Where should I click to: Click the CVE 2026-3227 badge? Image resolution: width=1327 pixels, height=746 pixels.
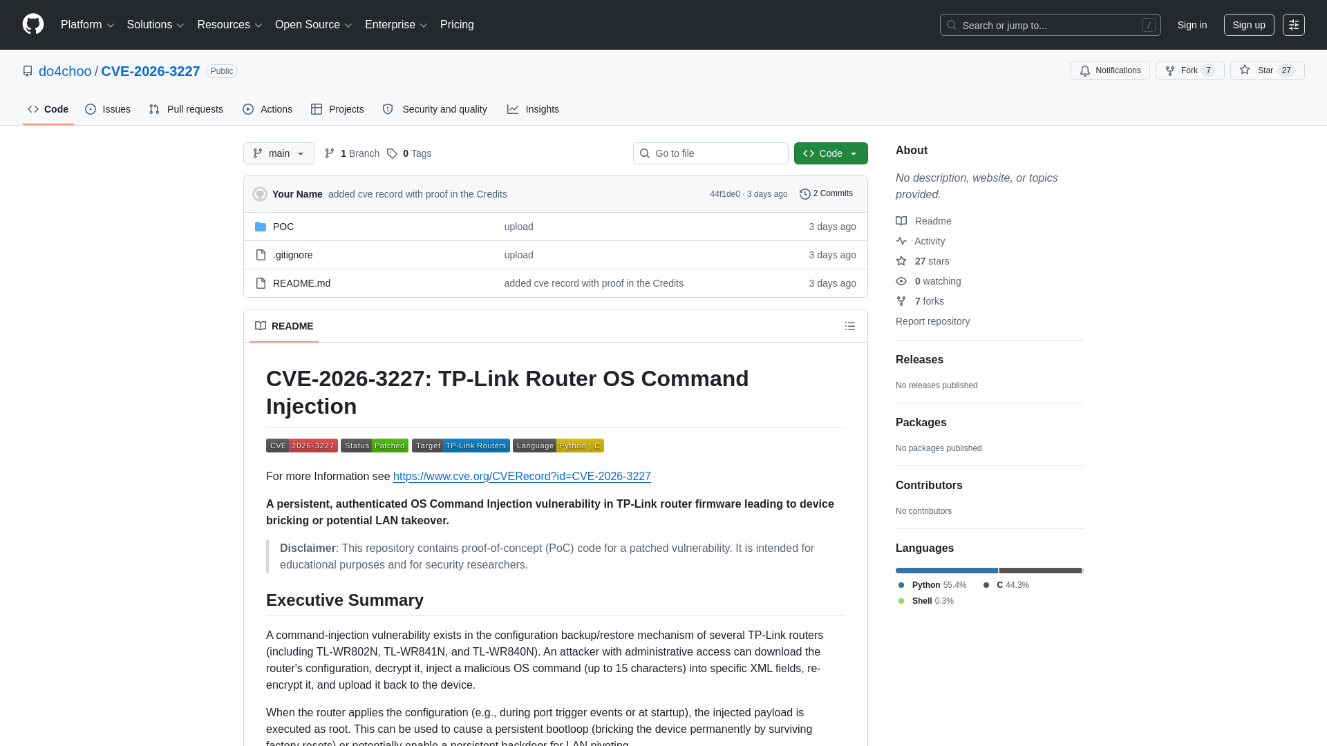(302, 446)
